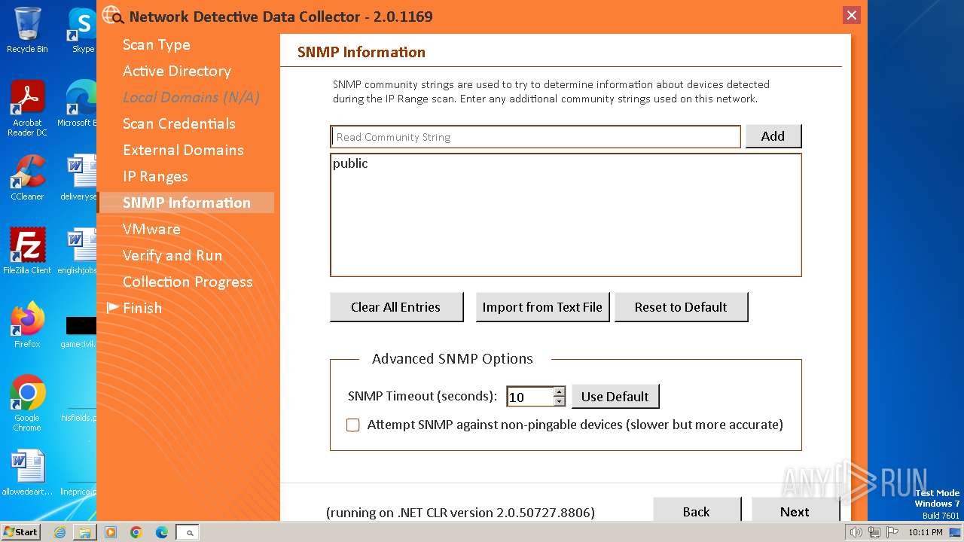Enable SNMP against non-pingable devices checkbox
Image resolution: width=964 pixels, height=542 pixels.
tap(352, 425)
